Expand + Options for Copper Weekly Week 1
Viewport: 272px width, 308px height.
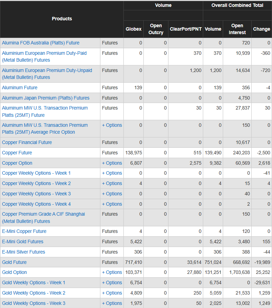tap(112, 173)
